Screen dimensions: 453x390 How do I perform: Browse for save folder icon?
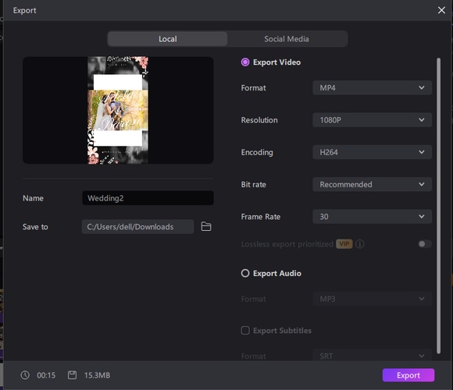click(206, 226)
